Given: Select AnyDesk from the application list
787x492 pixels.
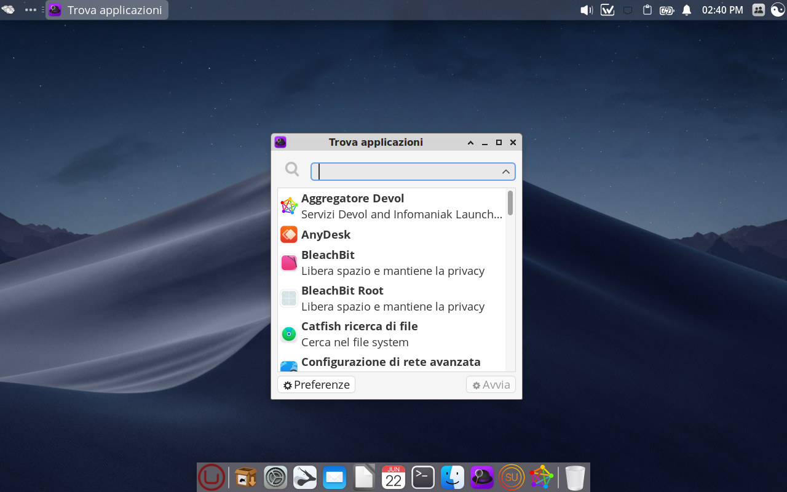Looking at the screenshot, I should point(326,234).
